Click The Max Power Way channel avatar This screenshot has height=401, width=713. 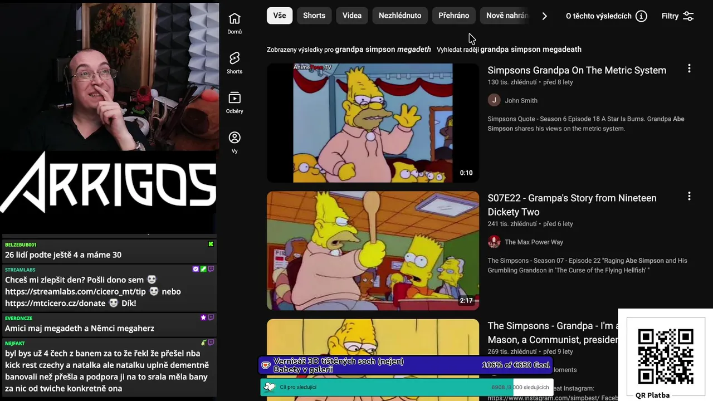(494, 242)
